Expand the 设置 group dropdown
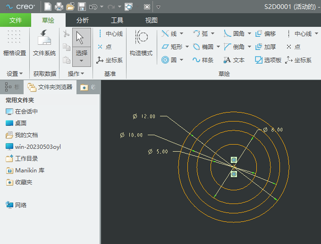Image resolution: width=321 pixels, height=244 pixels. pyautogui.click(x=15, y=73)
